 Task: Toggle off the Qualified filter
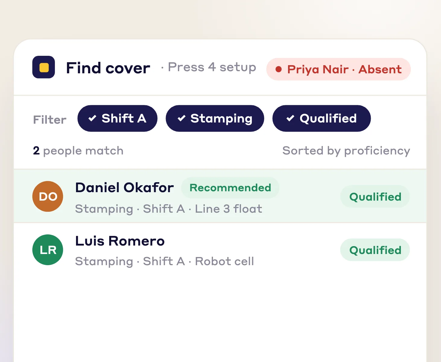(x=322, y=118)
